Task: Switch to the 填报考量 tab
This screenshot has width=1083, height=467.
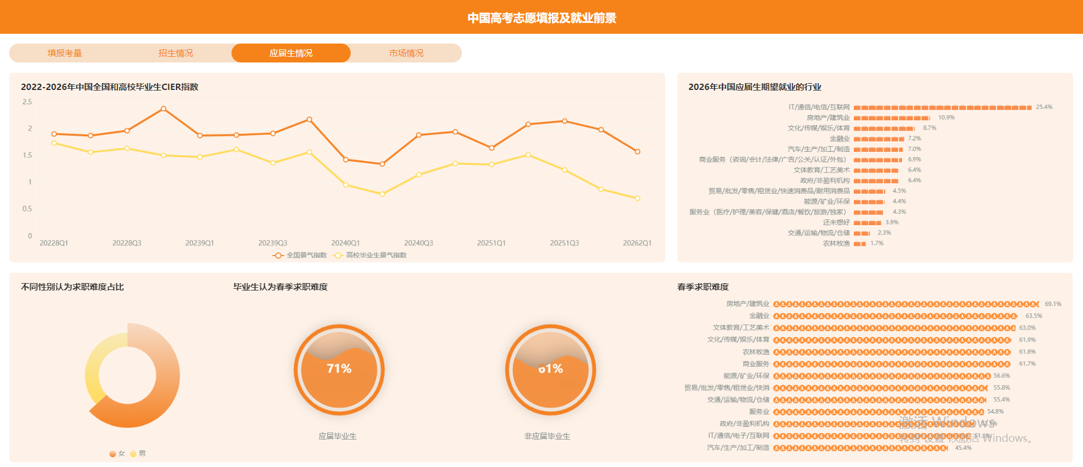Action: tap(65, 53)
